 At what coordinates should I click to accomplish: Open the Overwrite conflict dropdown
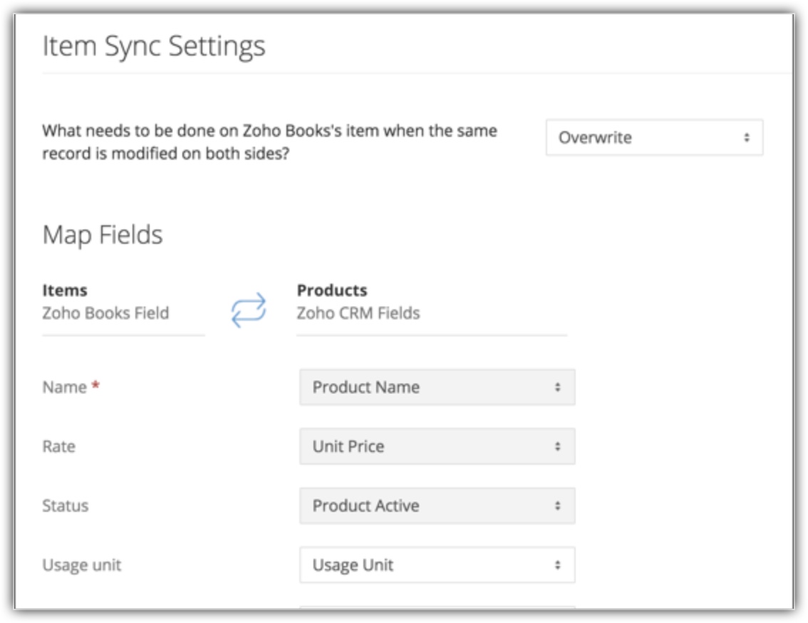click(x=654, y=138)
